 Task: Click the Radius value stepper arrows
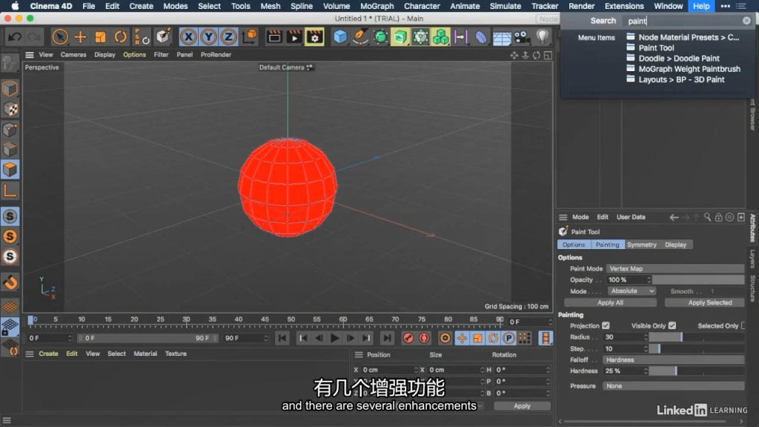point(646,337)
